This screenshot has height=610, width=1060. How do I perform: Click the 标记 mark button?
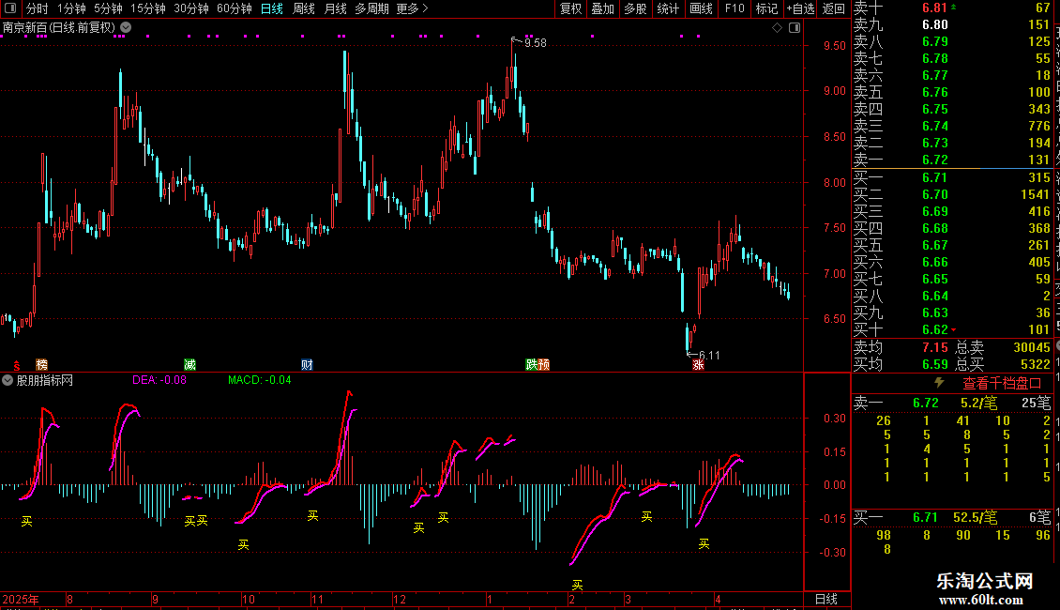[x=766, y=8]
